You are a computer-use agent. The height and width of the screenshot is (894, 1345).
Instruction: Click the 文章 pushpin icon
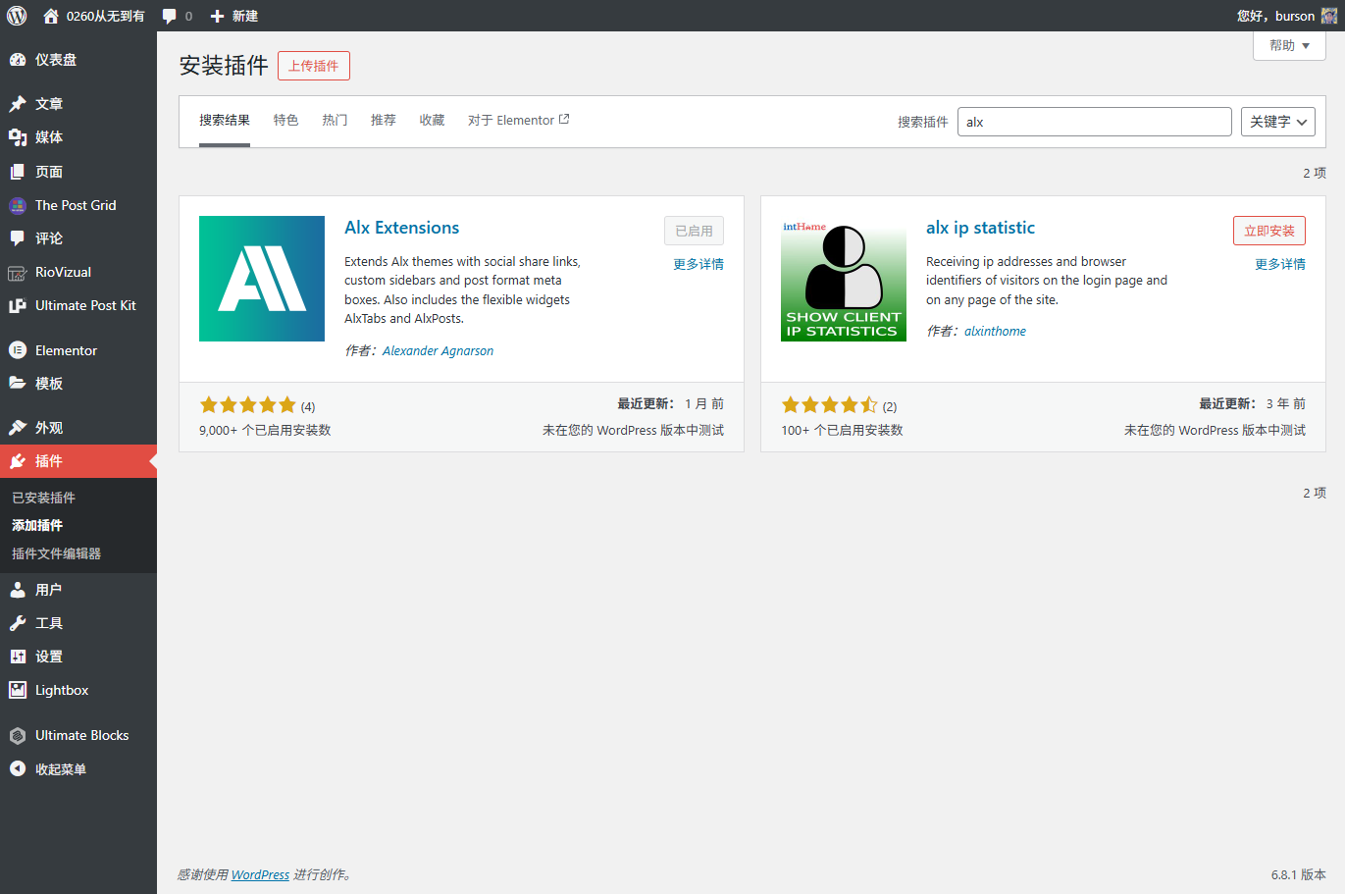(18, 104)
